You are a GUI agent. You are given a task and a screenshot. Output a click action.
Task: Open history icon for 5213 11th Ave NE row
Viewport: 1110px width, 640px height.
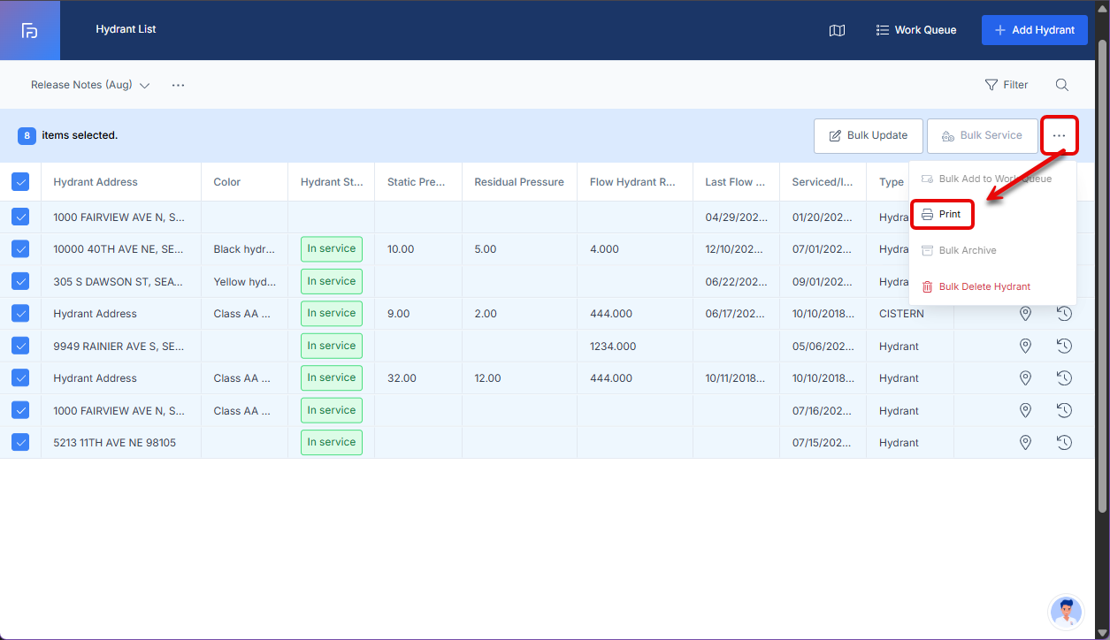coord(1064,442)
